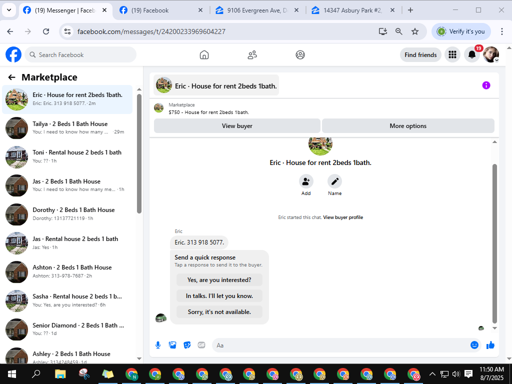
Task: Close the (19) Facebook tab
Action: pos(200,10)
